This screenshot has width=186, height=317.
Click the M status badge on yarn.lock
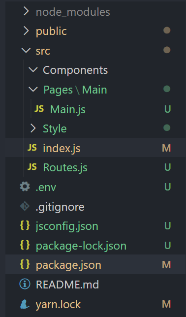pos(166,304)
